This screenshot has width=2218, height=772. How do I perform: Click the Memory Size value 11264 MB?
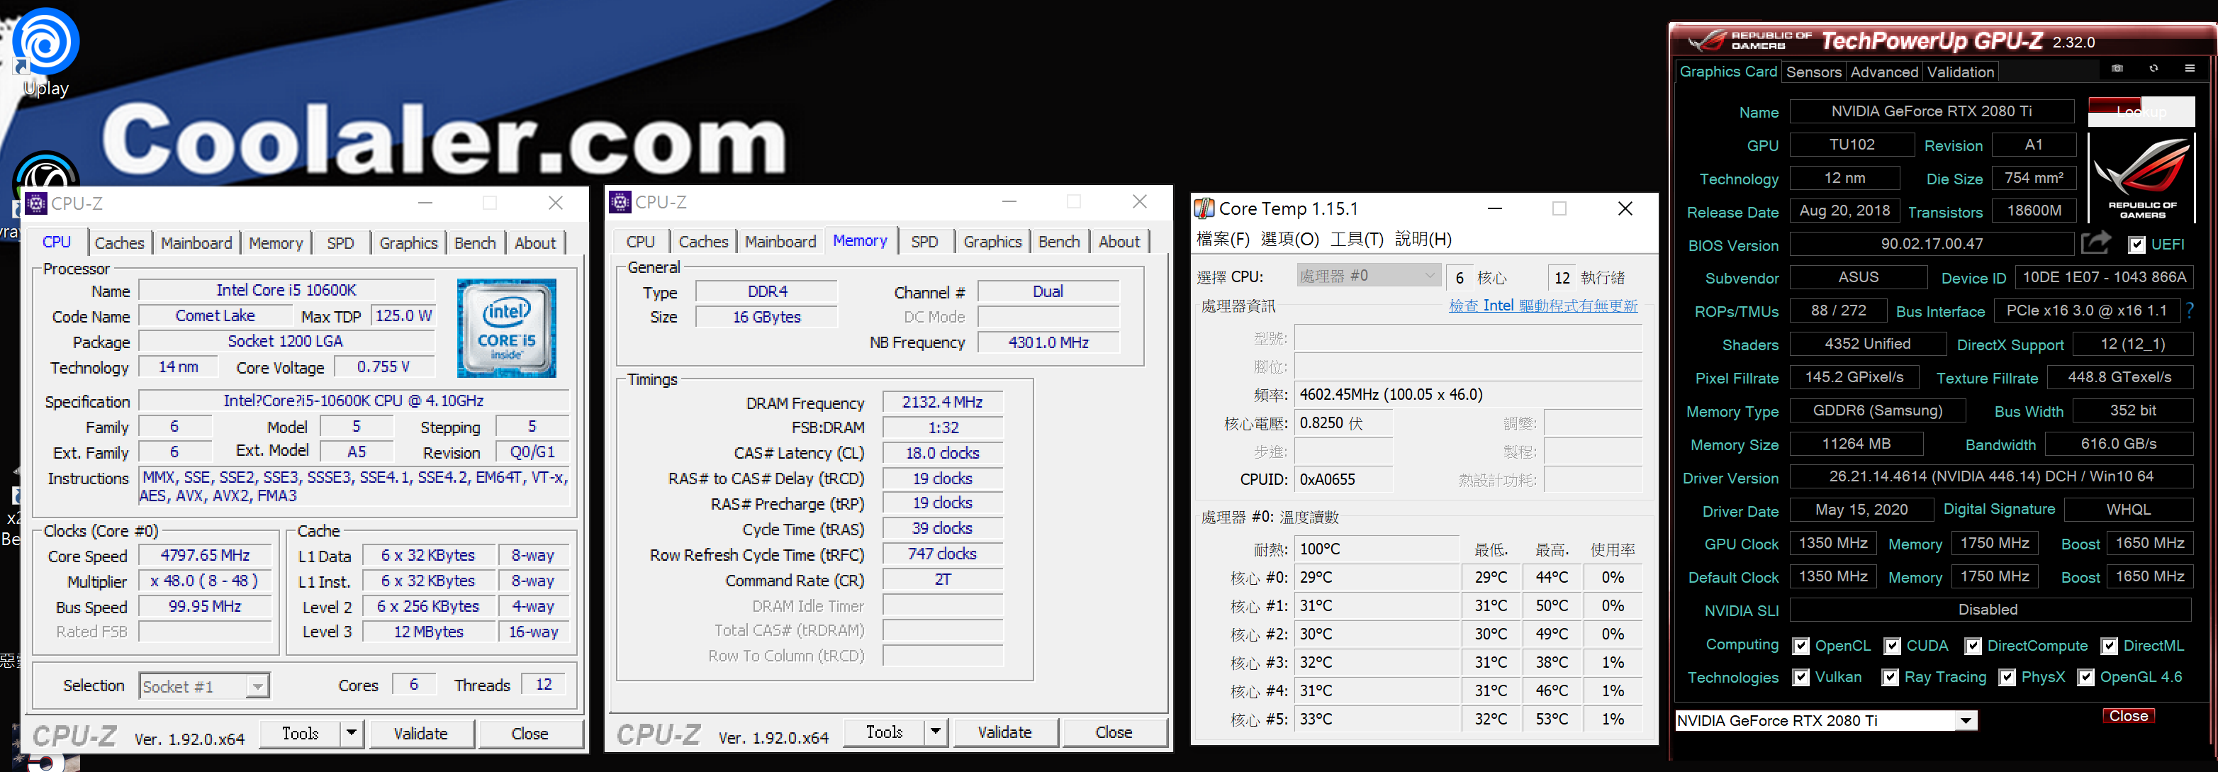point(1856,443)
